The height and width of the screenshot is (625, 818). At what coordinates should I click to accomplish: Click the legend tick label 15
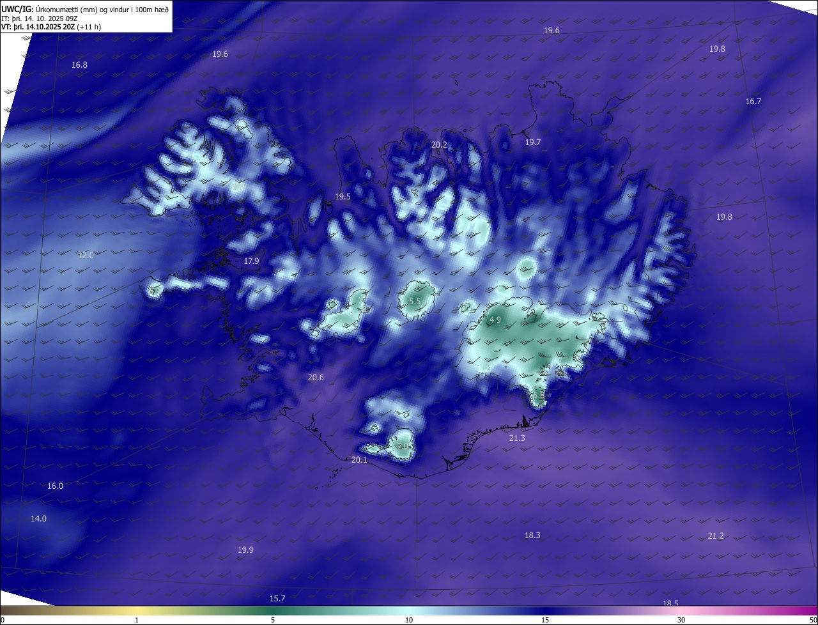(x=545, y=620)
